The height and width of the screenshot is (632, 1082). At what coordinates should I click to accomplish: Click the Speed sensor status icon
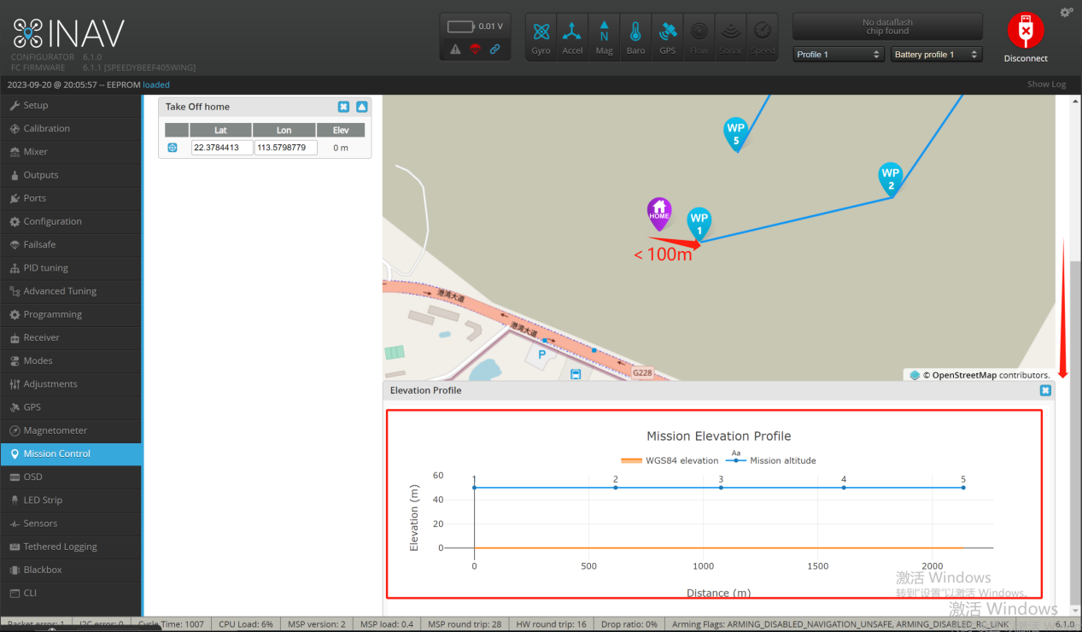pos(763,38)
